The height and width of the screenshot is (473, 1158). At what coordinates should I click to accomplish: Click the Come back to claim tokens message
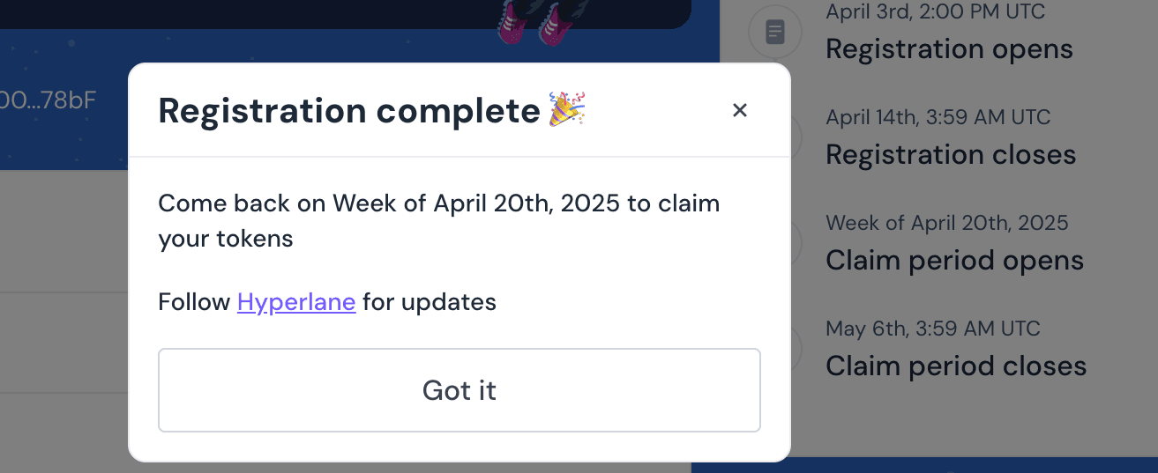(439, 220)
